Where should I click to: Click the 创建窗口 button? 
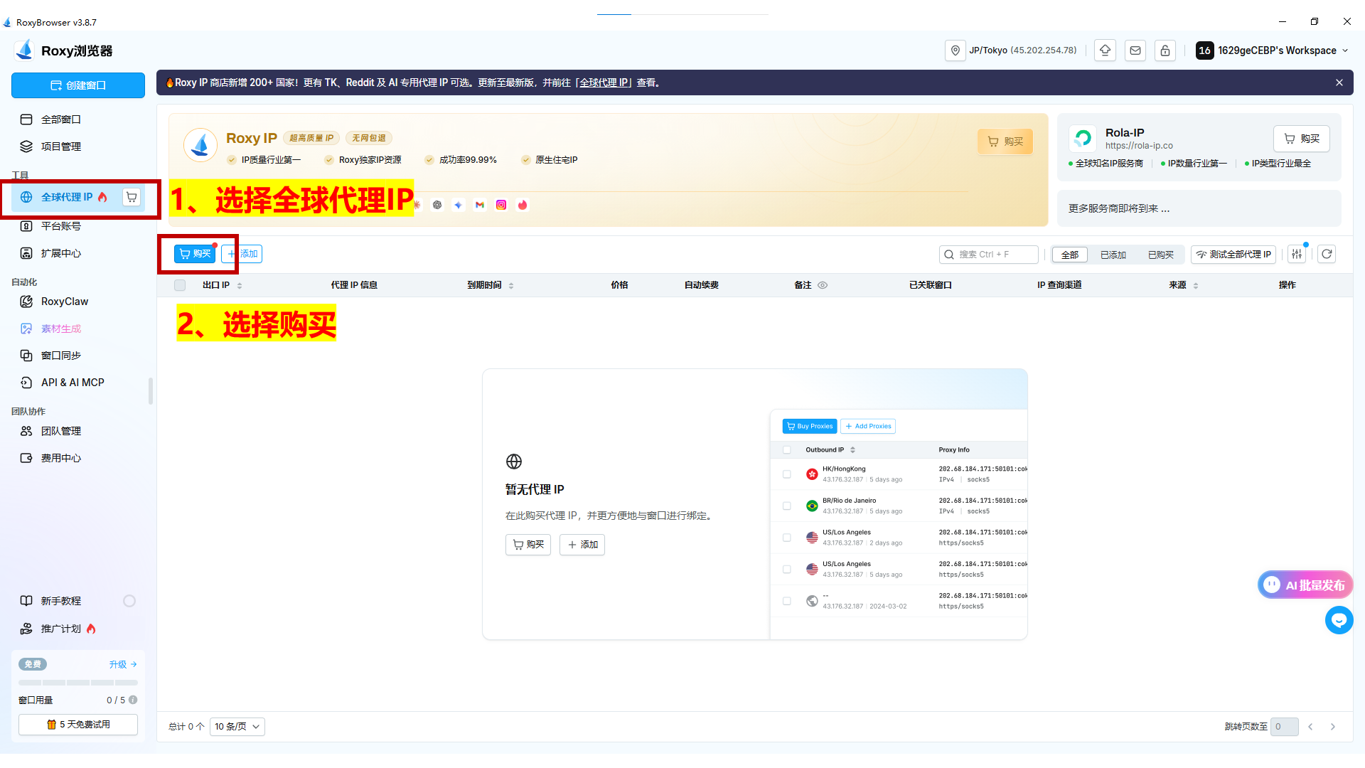coord(78,85)
